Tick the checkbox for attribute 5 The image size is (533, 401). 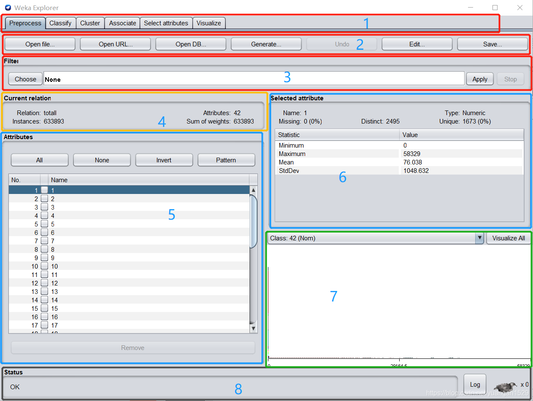[x=44, y=224]
